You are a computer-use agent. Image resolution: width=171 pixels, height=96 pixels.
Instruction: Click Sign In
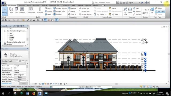click(x=131, y=2)
